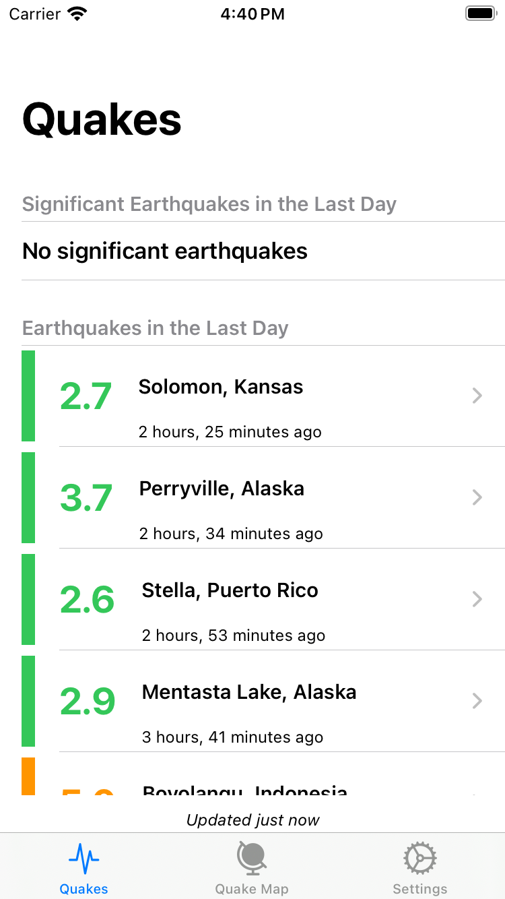Screen dimensions: 505x899
Task: Select the Solomon, Kansas earthquake title
Action: [x=221, y=387]
